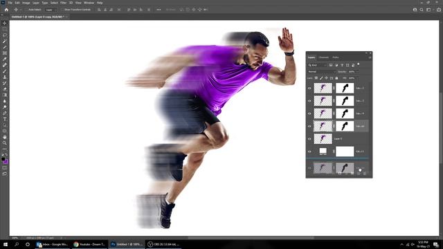Hide the white Color Fill layer
The image size is (443, 249).
click(x=309, y=151)
